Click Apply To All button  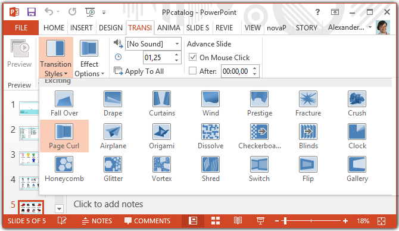139,71
